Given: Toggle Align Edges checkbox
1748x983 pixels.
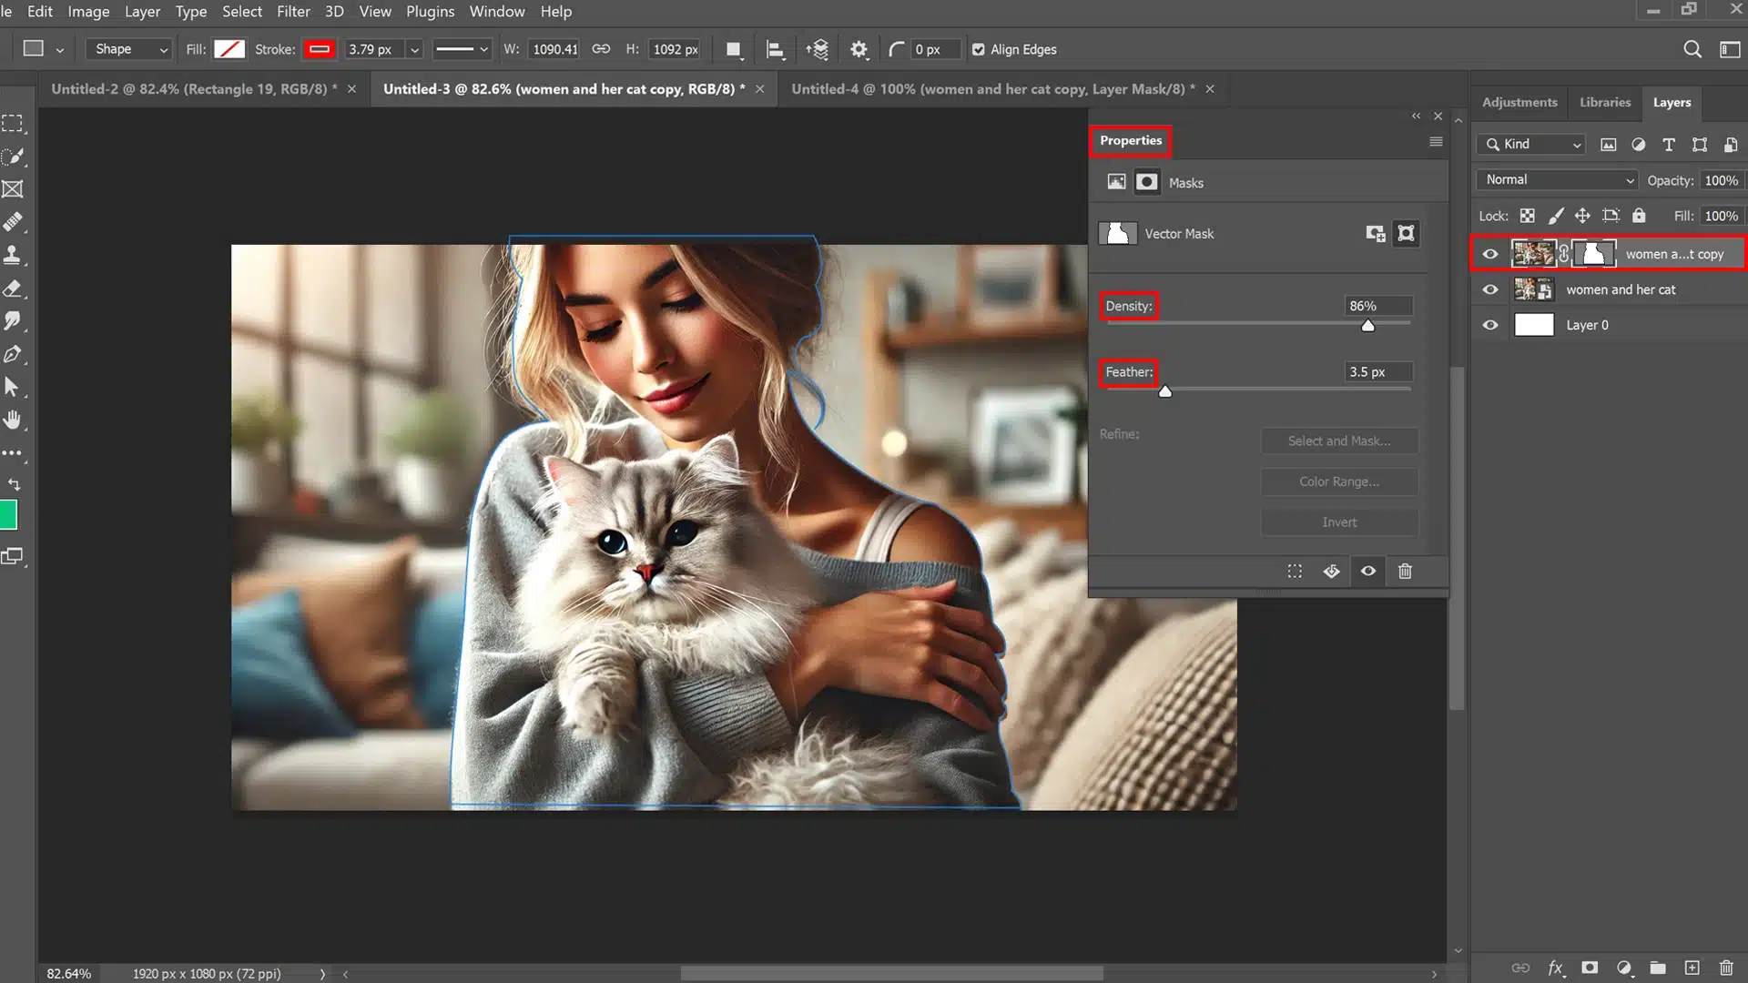Looking at the screenshot, I should pyautogui.click(x=978, y=49).
